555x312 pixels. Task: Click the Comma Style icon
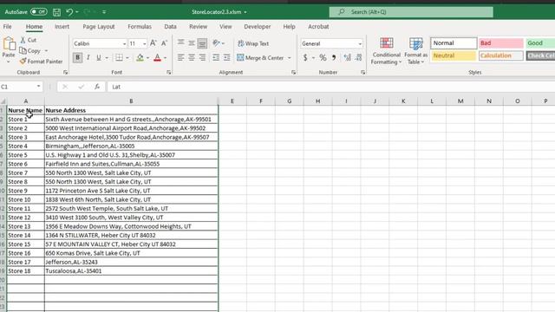[333, 57]
